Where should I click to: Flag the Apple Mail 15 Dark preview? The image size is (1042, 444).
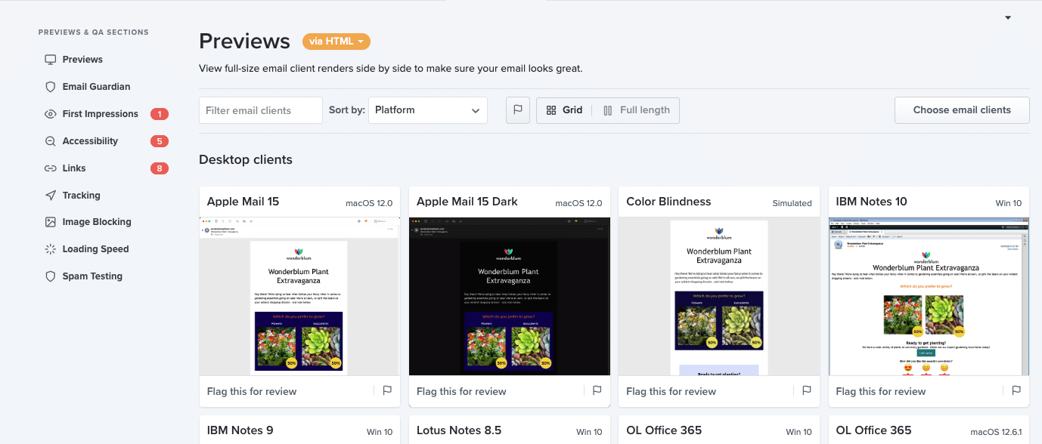(x=597, y=391)
